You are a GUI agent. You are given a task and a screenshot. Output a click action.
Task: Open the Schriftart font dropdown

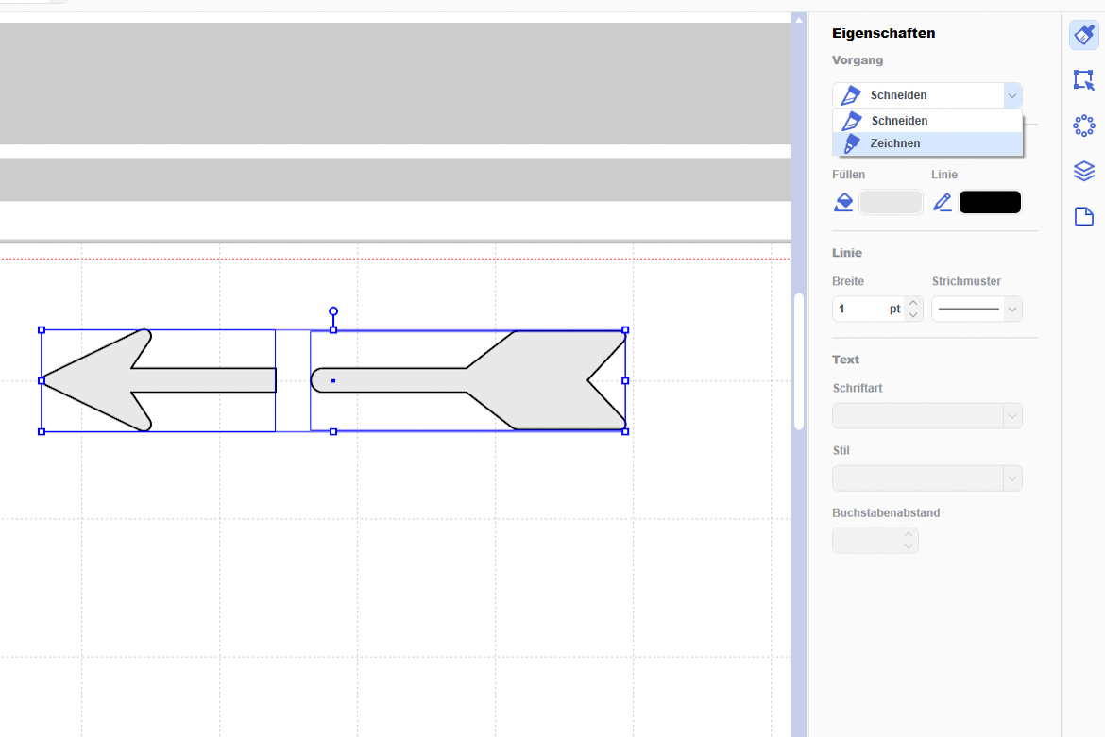tap(926, 416)
